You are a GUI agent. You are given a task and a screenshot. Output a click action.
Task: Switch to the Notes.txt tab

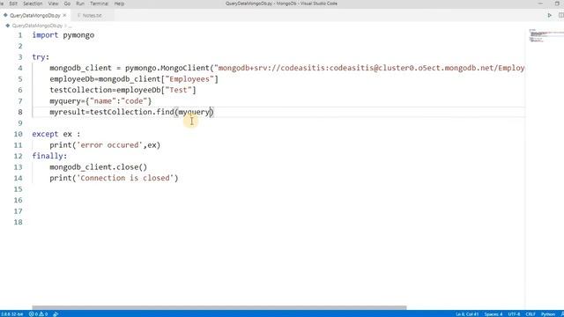(x=92, y=16)
